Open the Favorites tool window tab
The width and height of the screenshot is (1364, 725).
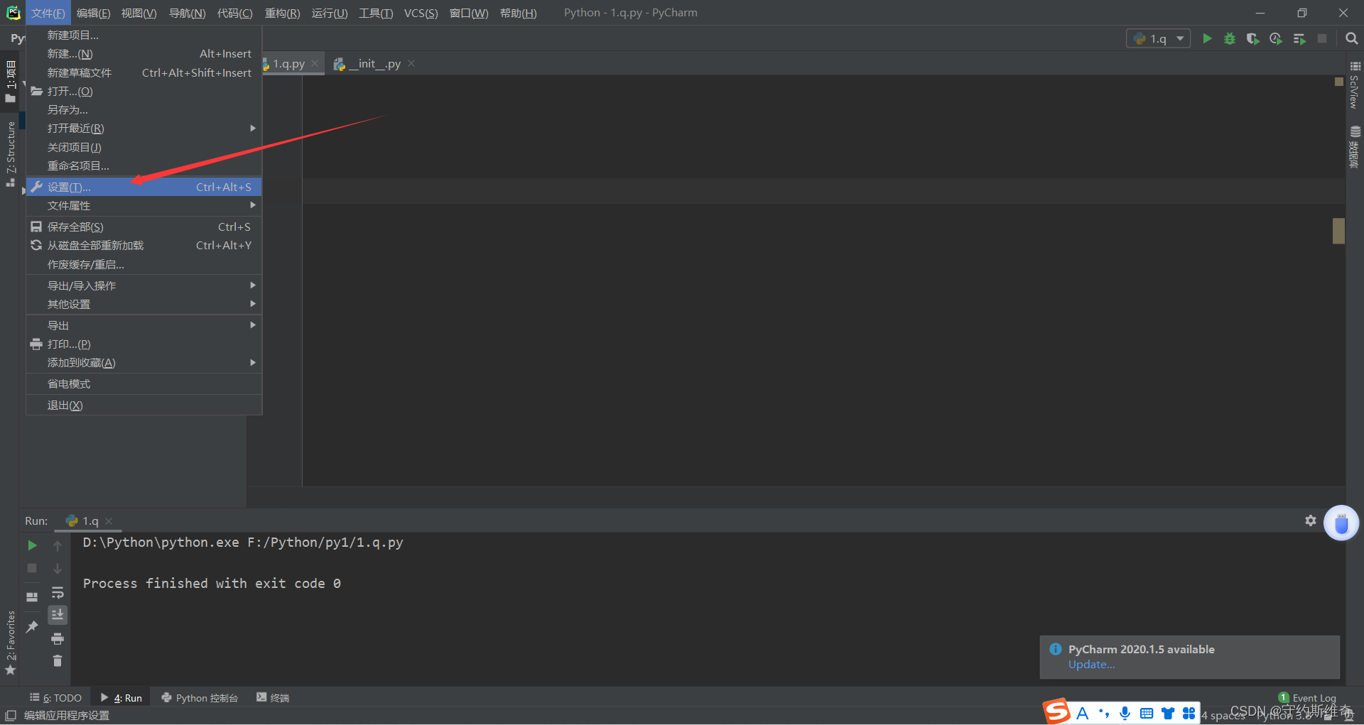(10, 643)
